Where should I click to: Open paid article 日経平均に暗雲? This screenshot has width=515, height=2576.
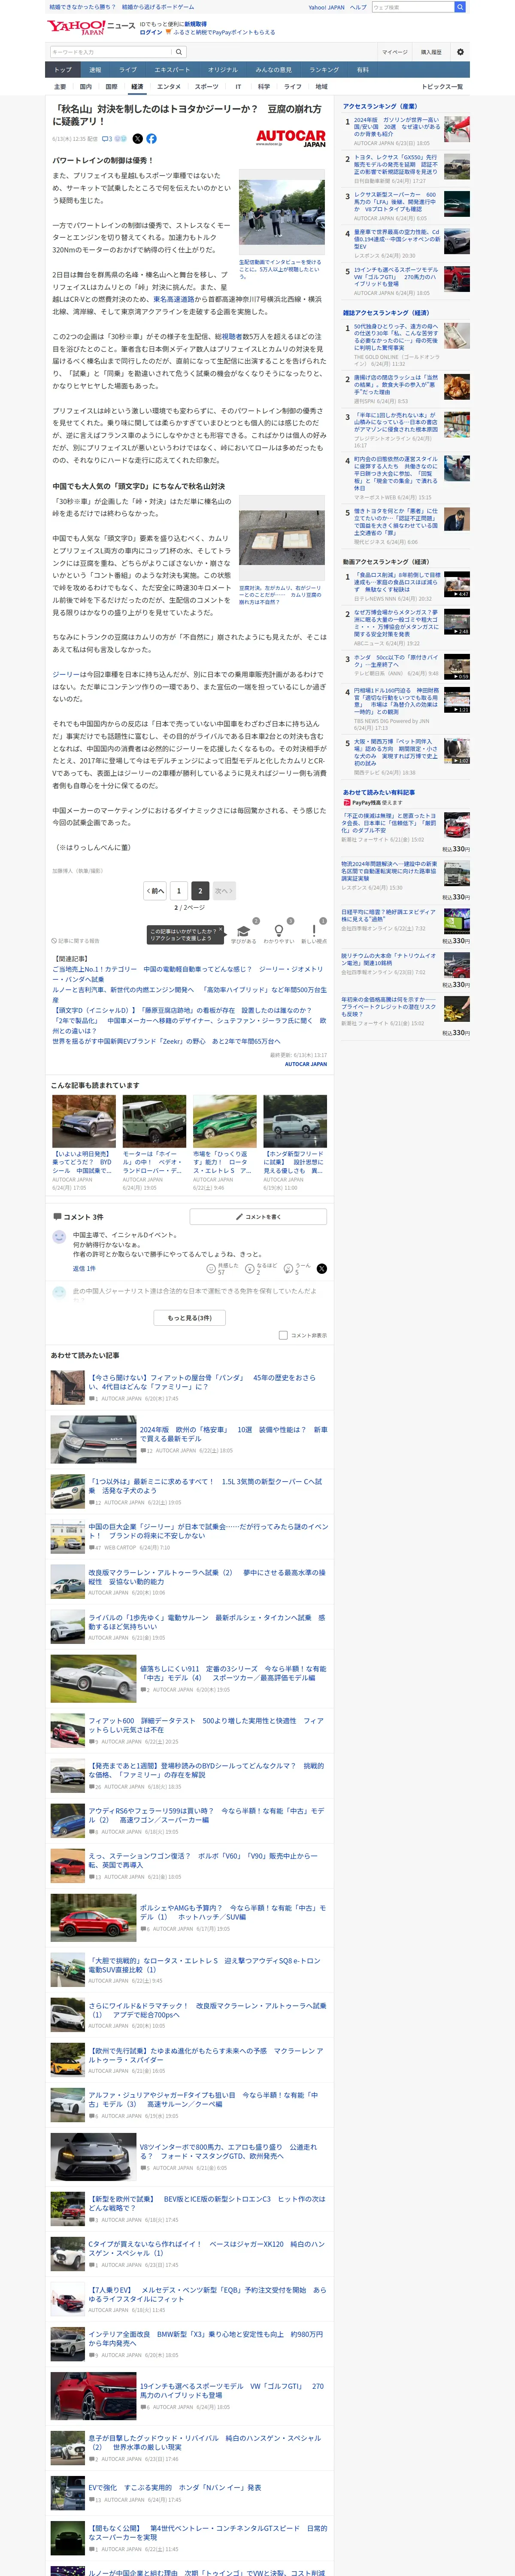[x=406, y=925]
